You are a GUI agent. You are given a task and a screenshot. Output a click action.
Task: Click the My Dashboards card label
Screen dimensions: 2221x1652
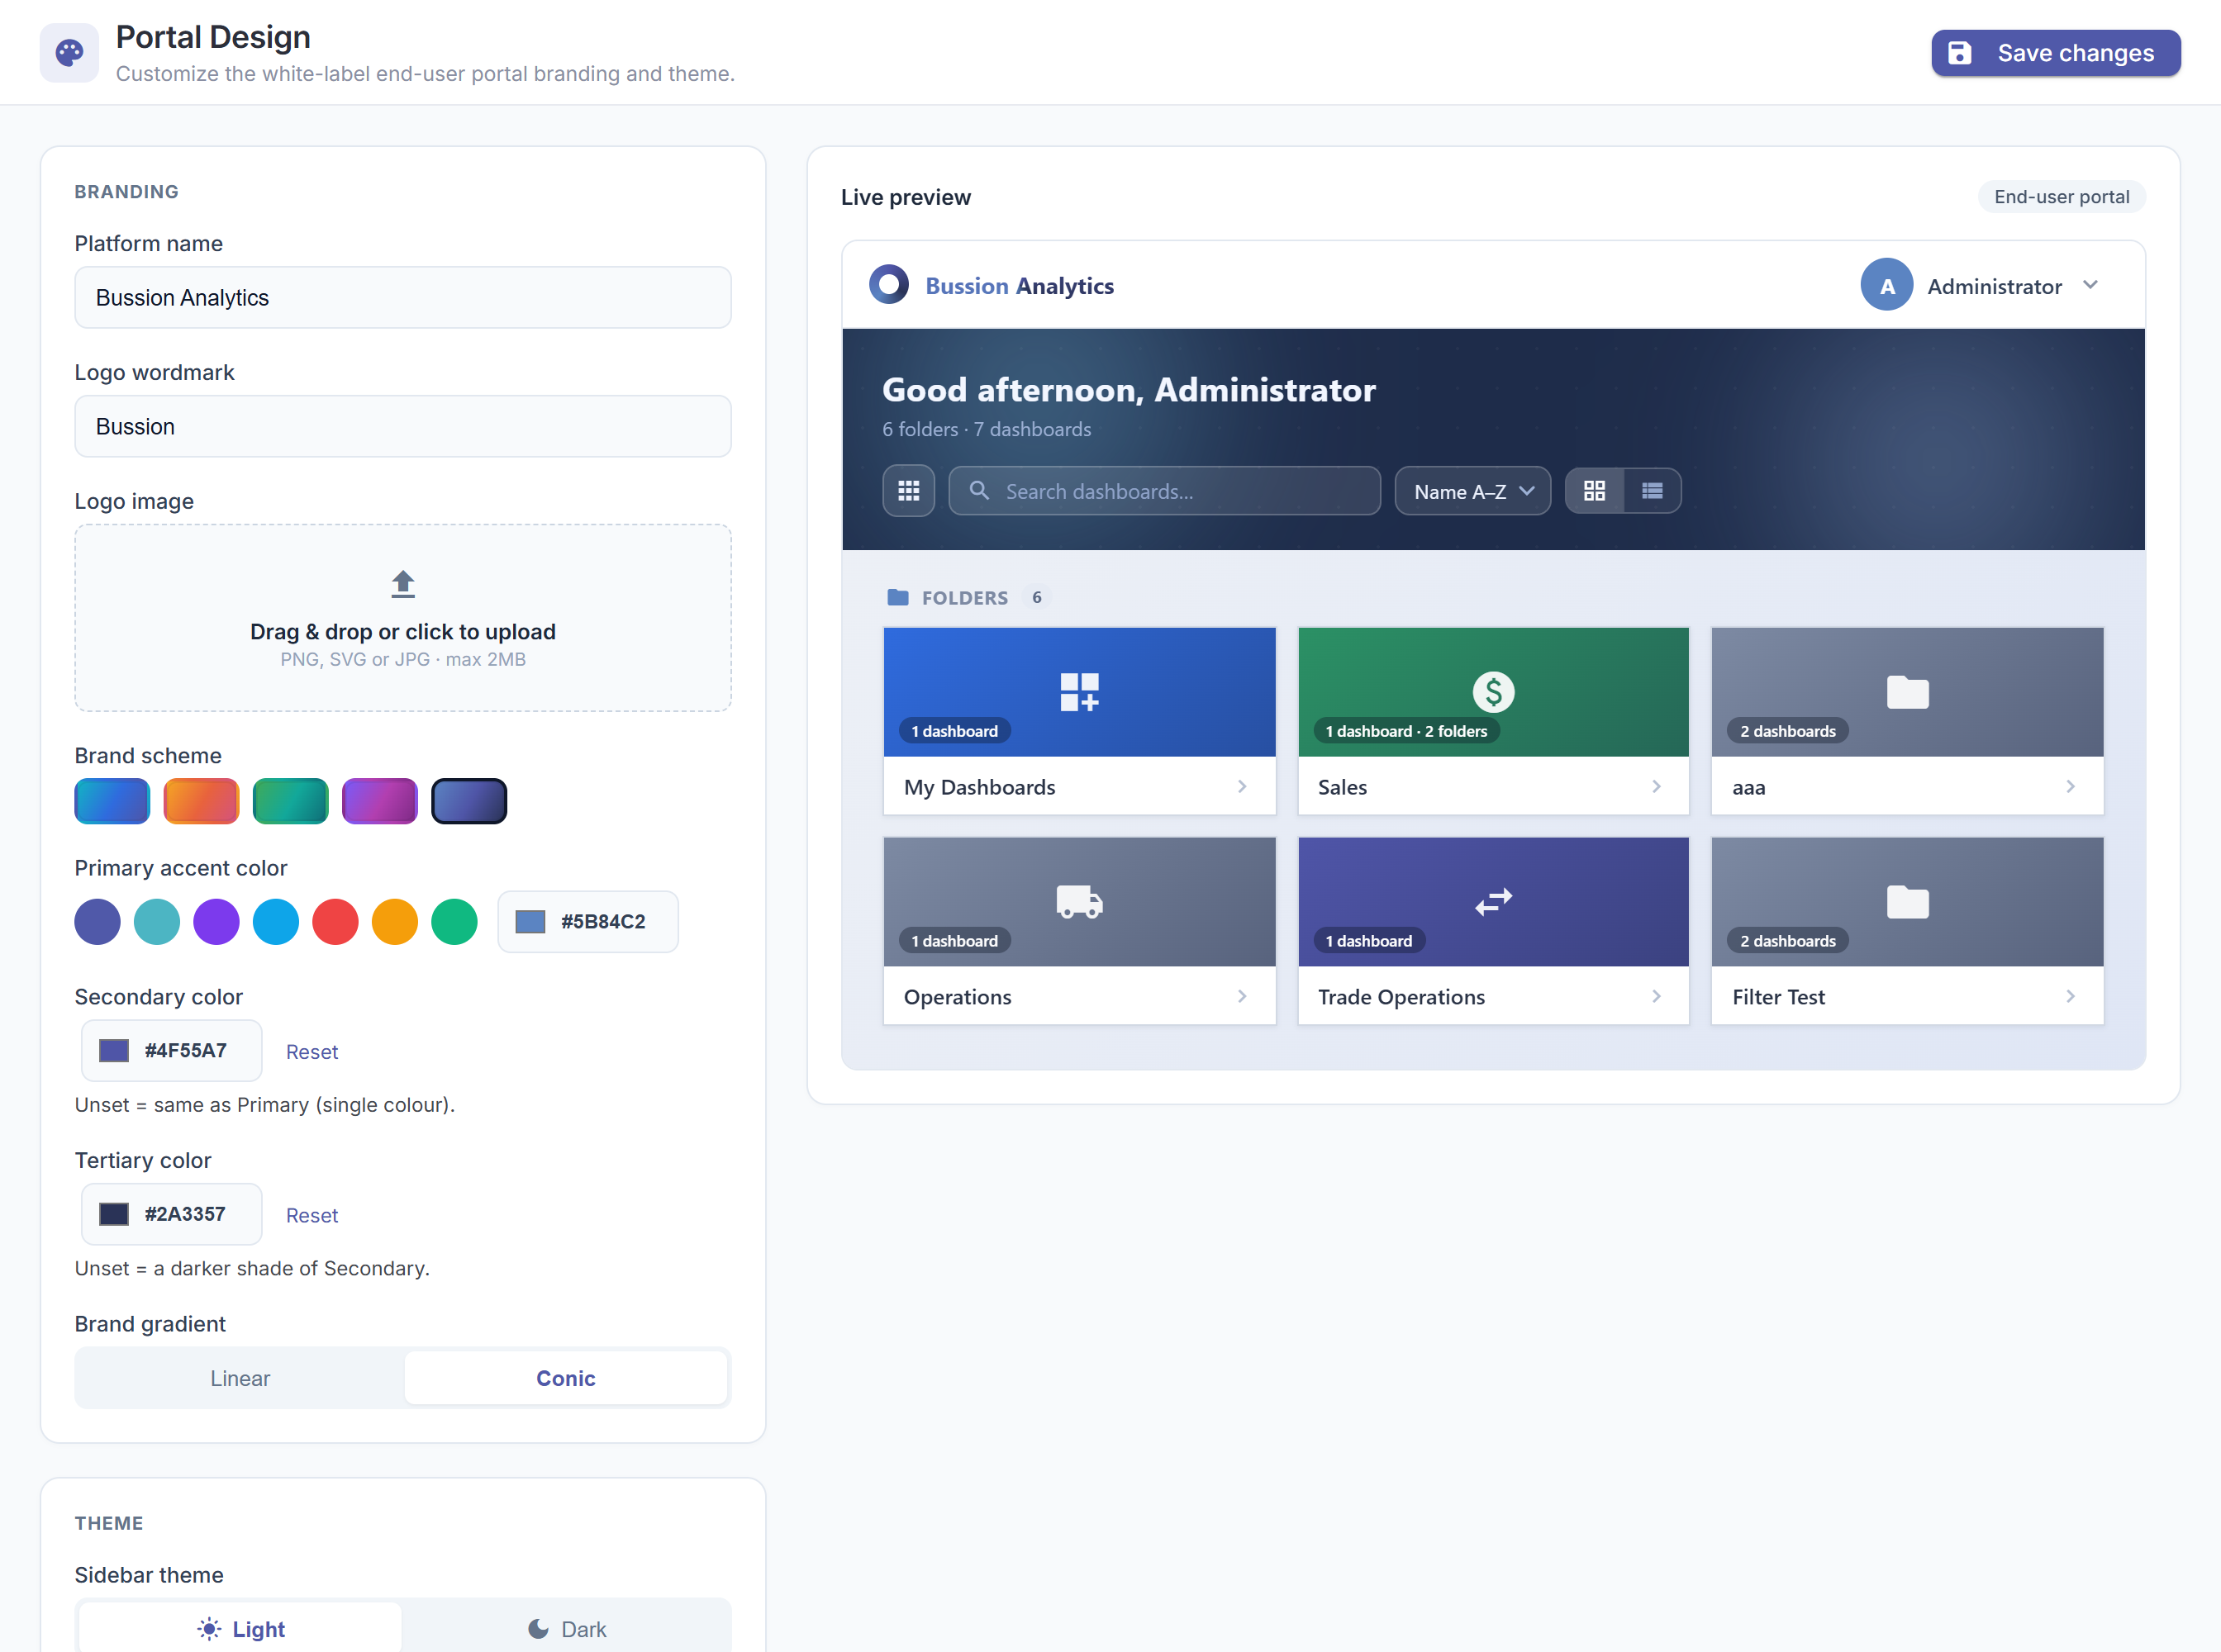click(x=979, y=787)
